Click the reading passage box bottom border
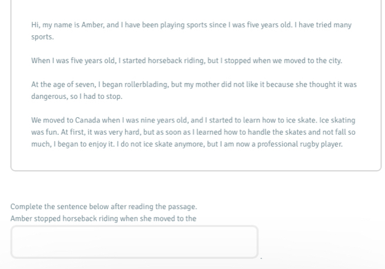The height and width of the screenshot is (269, 385). (196, 170)
